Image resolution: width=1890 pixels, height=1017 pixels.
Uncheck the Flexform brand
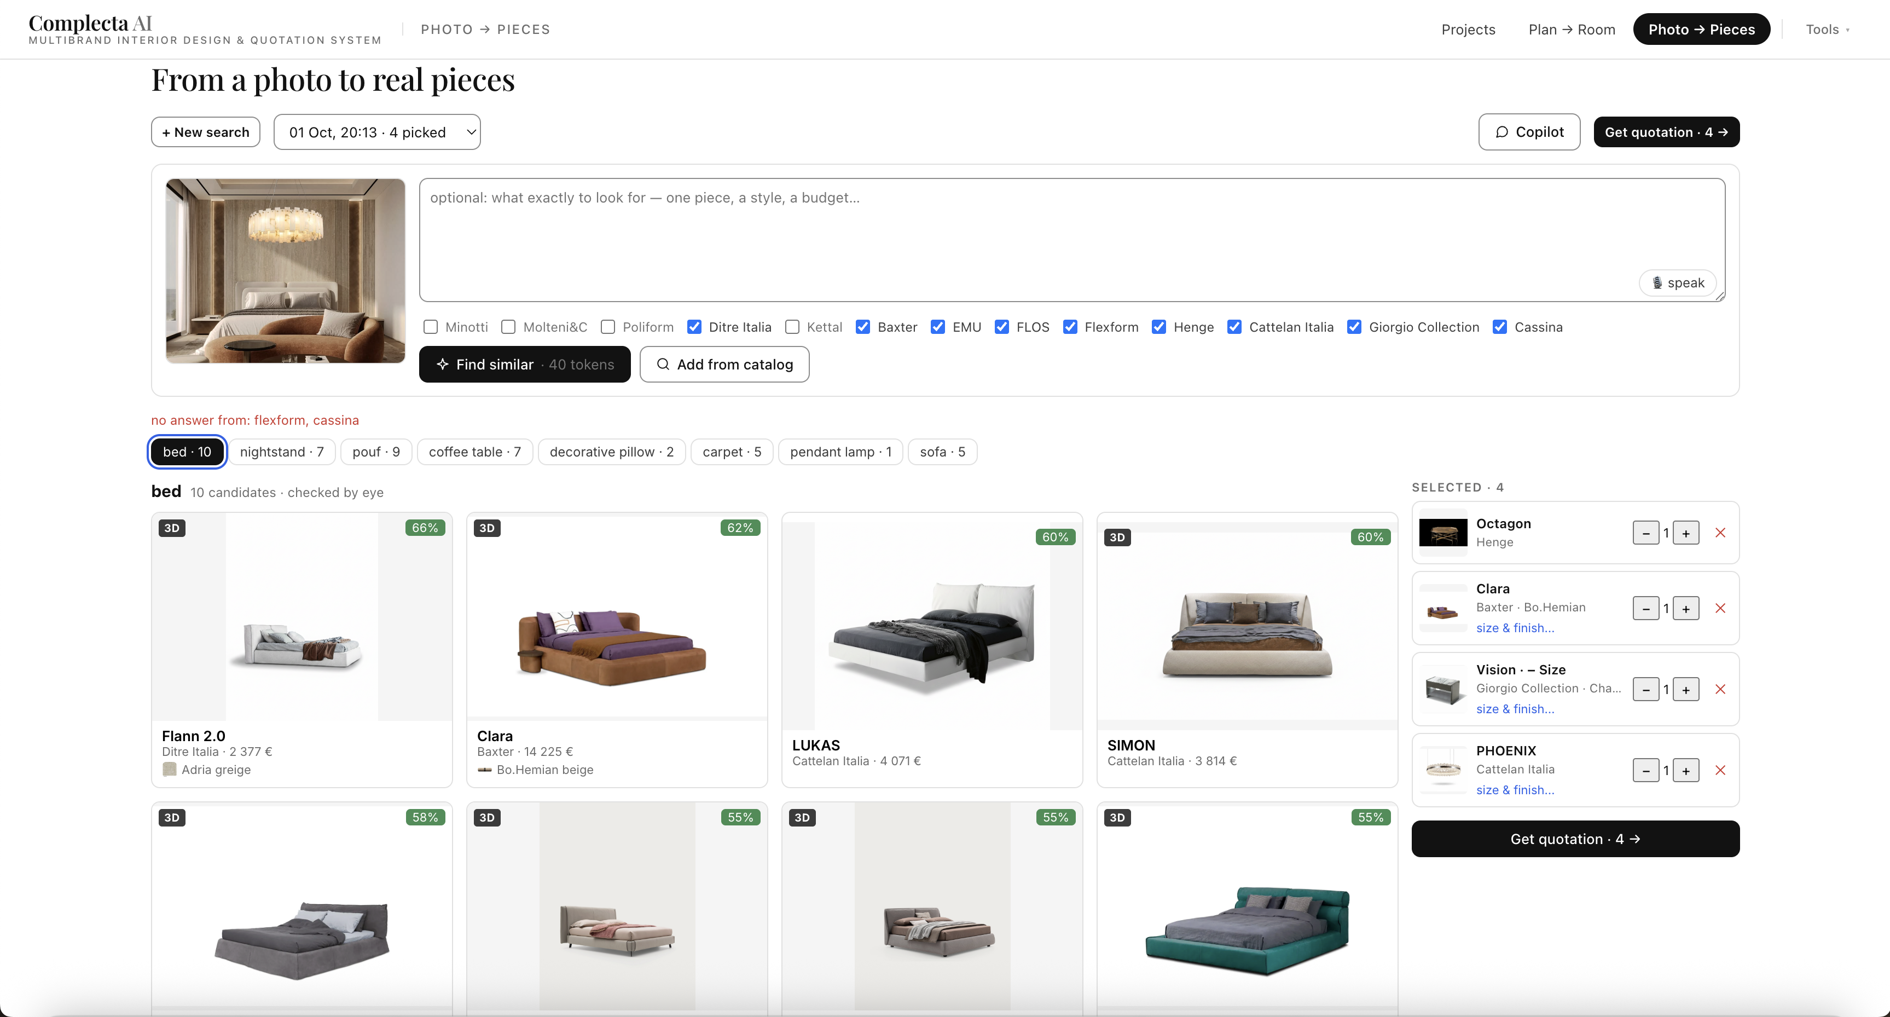click(1070, 327)
